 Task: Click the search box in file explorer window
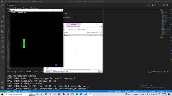click(88, 29)
